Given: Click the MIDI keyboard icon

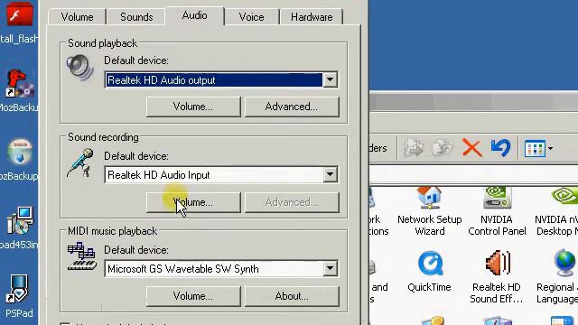Looking at the screenshot, I should [x=82, y=256].
